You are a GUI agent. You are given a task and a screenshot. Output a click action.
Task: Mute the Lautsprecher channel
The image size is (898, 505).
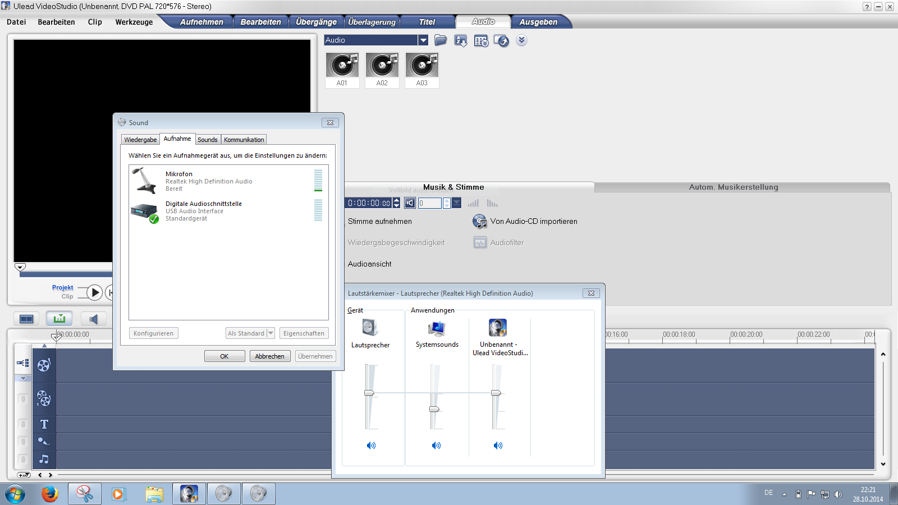371,446
